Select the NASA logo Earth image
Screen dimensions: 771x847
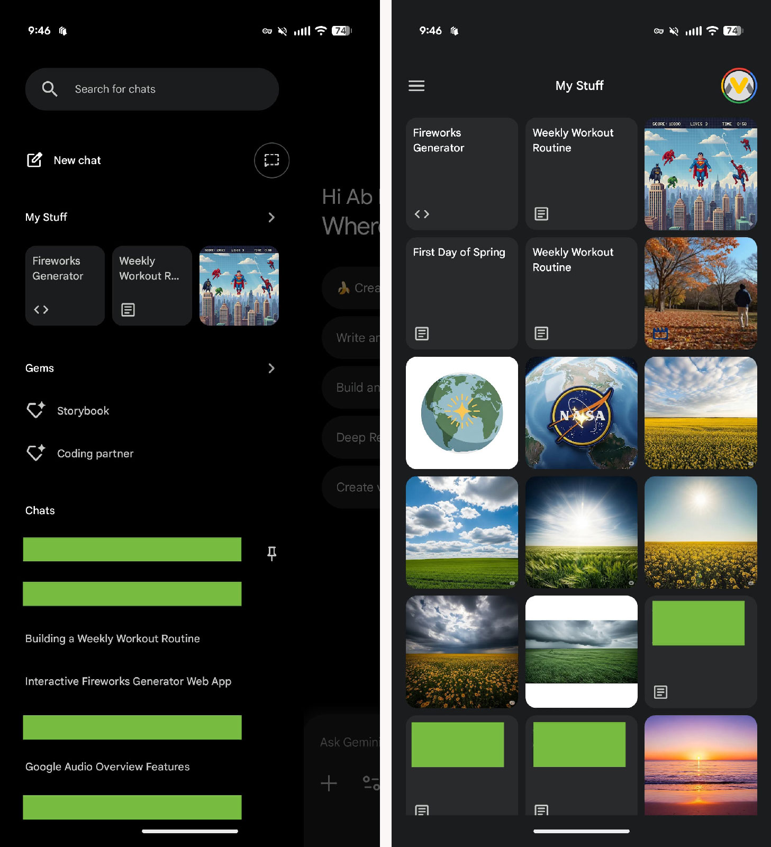click(581, 413)
